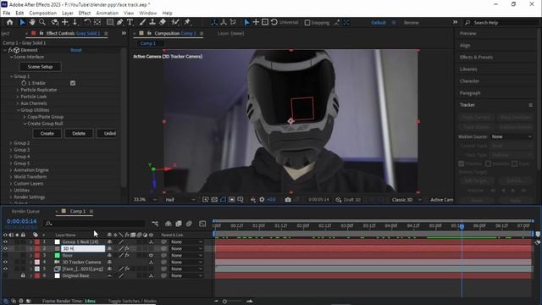The width and height of the screenshot is (542, 305).
Task: Select the Rotation tool
Action: pos(87,22)
